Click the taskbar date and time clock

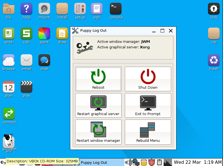pyautogui.click(x=198, y=162)
